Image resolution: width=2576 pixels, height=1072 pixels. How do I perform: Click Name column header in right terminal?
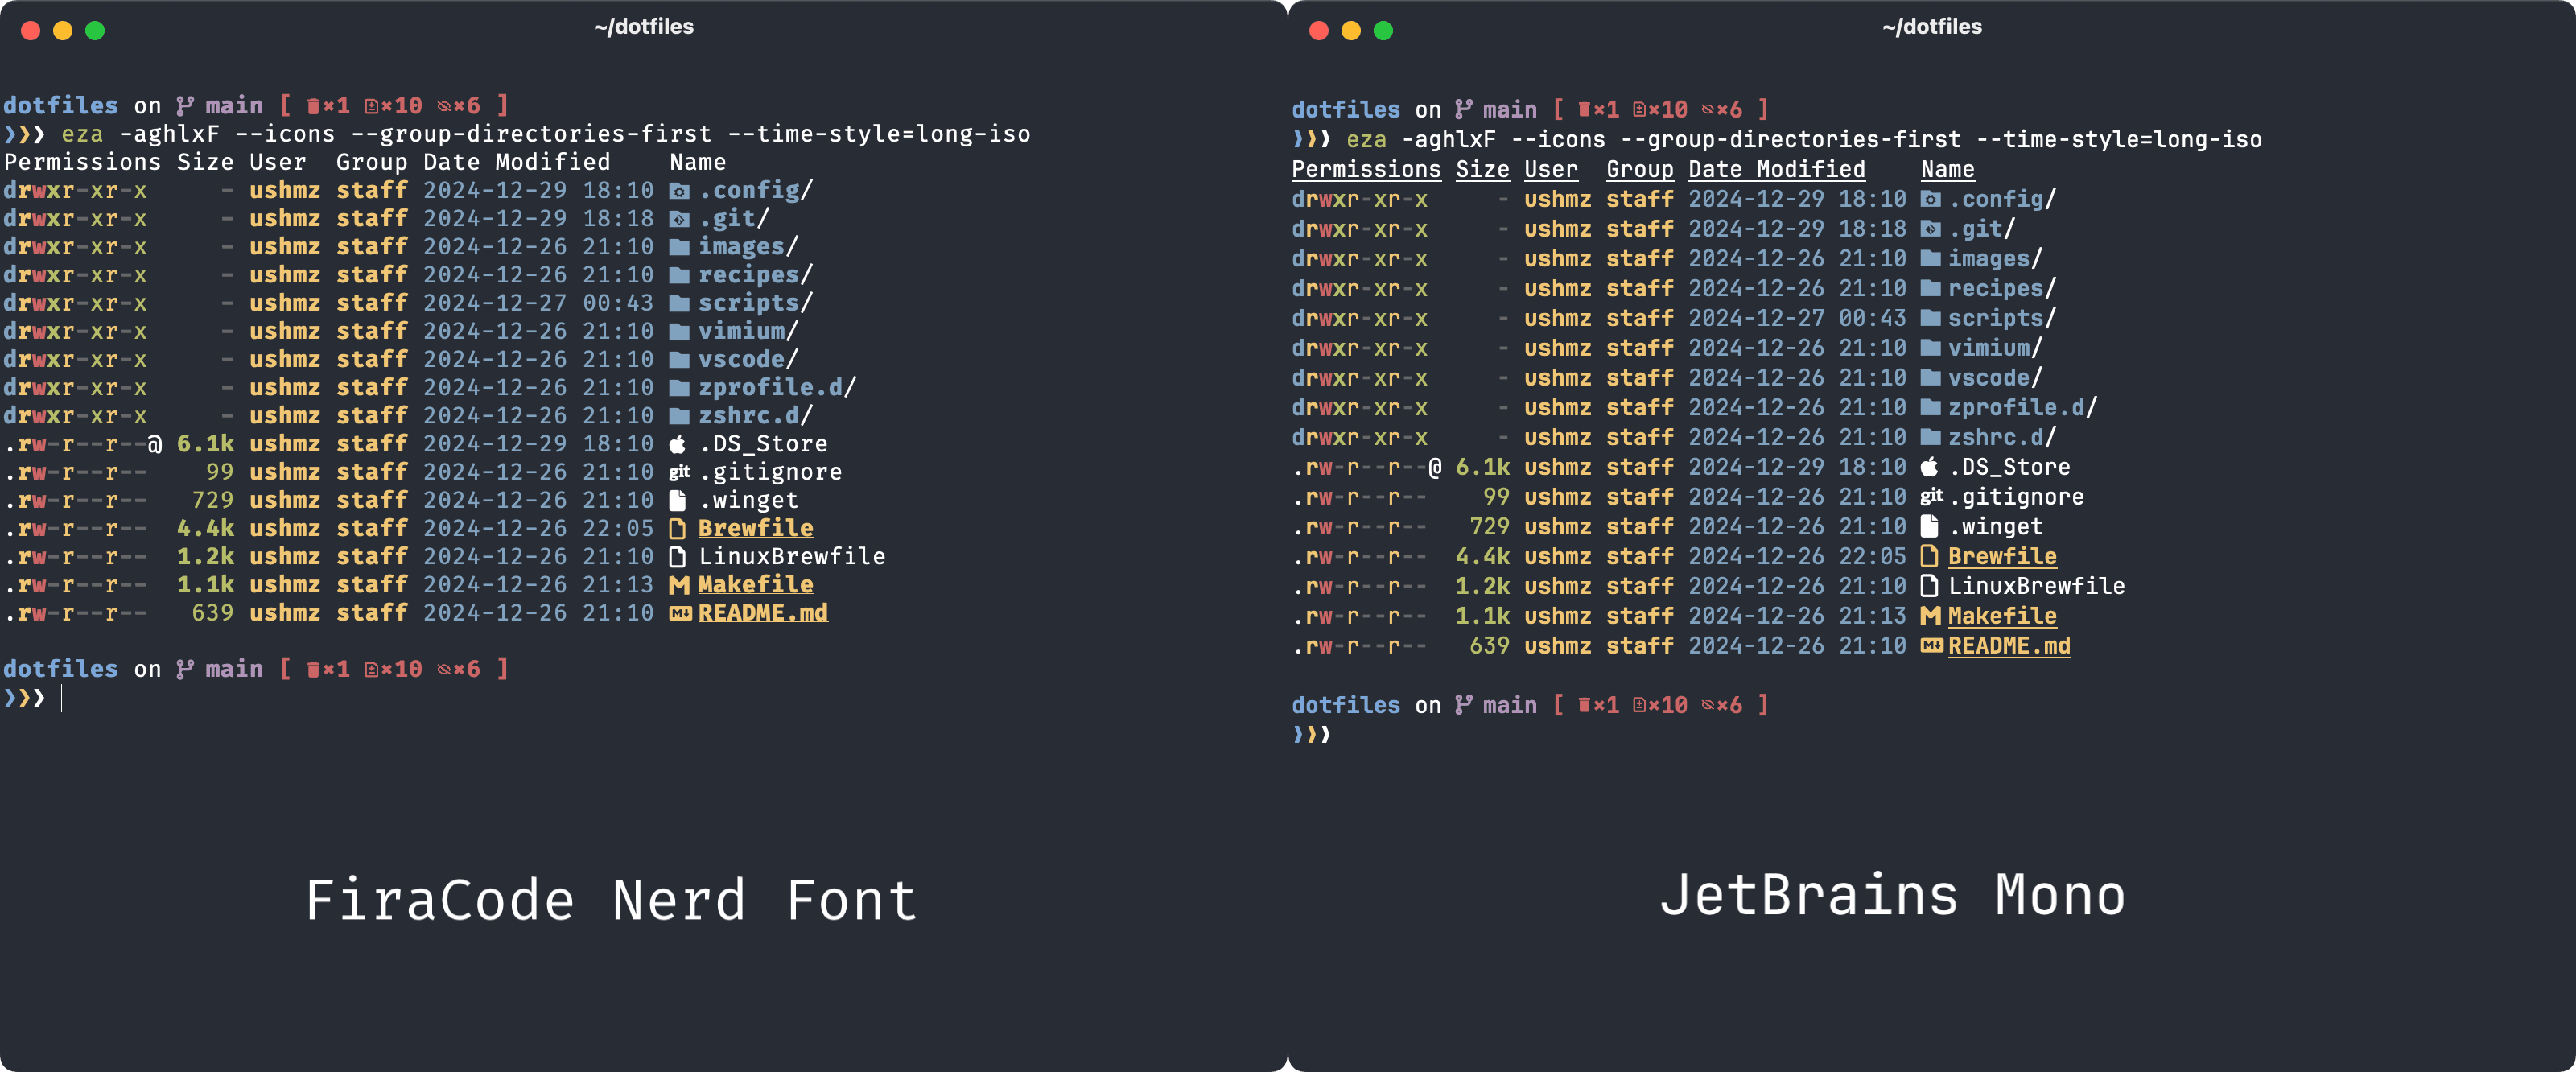pos(1947,169)
